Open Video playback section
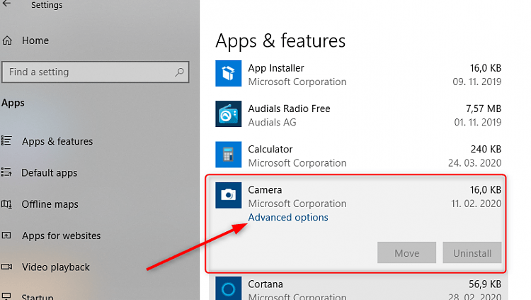Viewport: 531px width, 300px height. [x=56, y=267]
